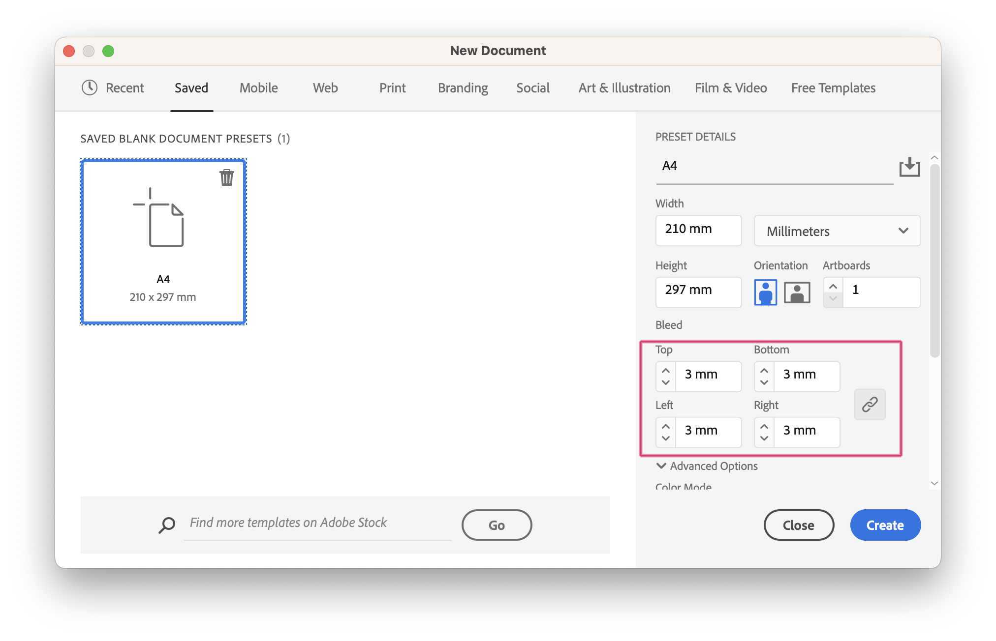
Task: Click the save preset download icon
Action: point(909,167)
